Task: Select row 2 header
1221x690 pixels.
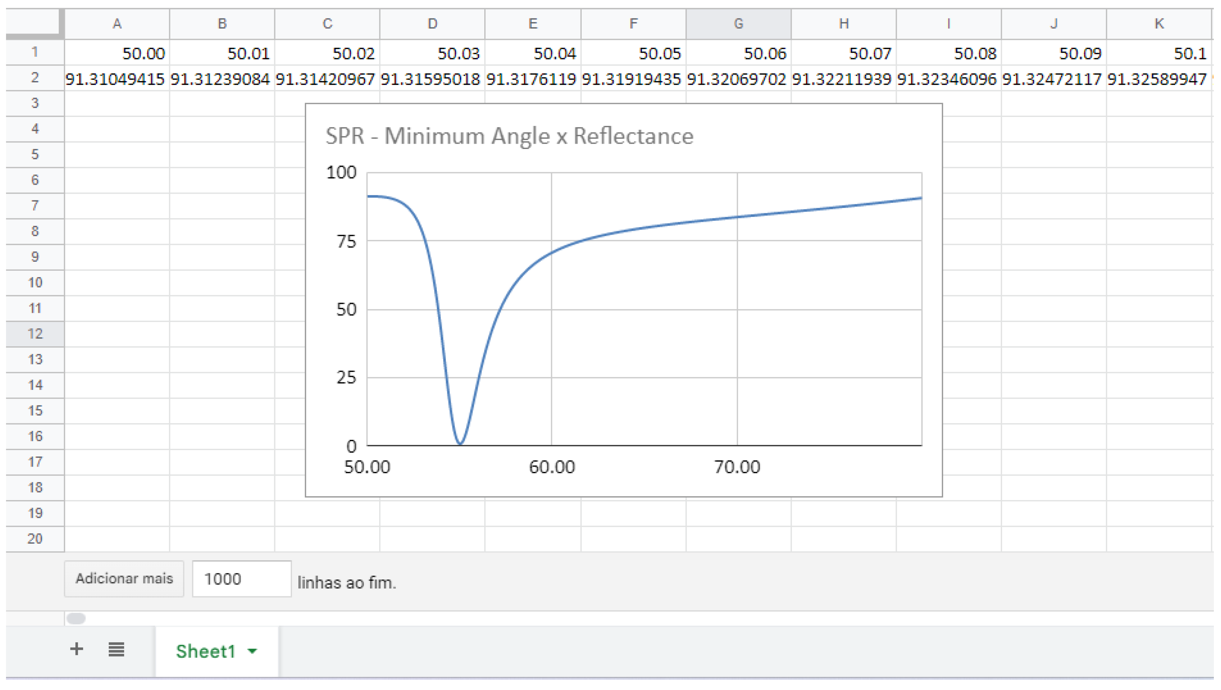Action: click(35, 78)
